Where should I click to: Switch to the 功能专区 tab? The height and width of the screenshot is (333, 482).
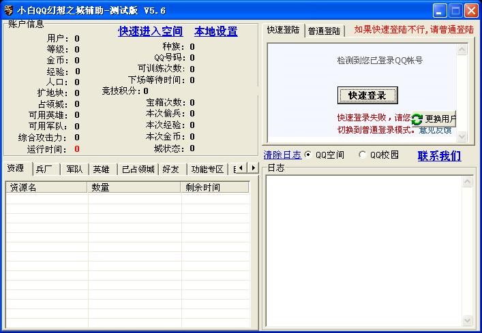(207, 170)
